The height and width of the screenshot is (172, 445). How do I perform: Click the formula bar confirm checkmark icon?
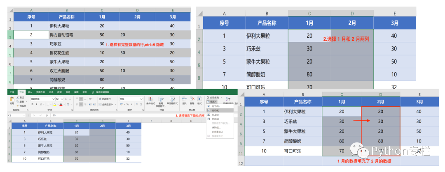pyautogui.click(x=40, y=115)
